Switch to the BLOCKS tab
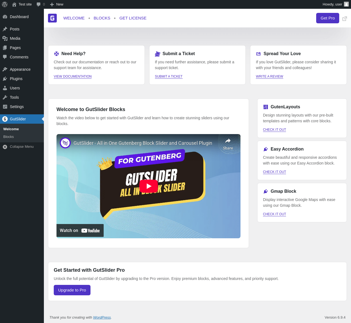 point(102,18)
